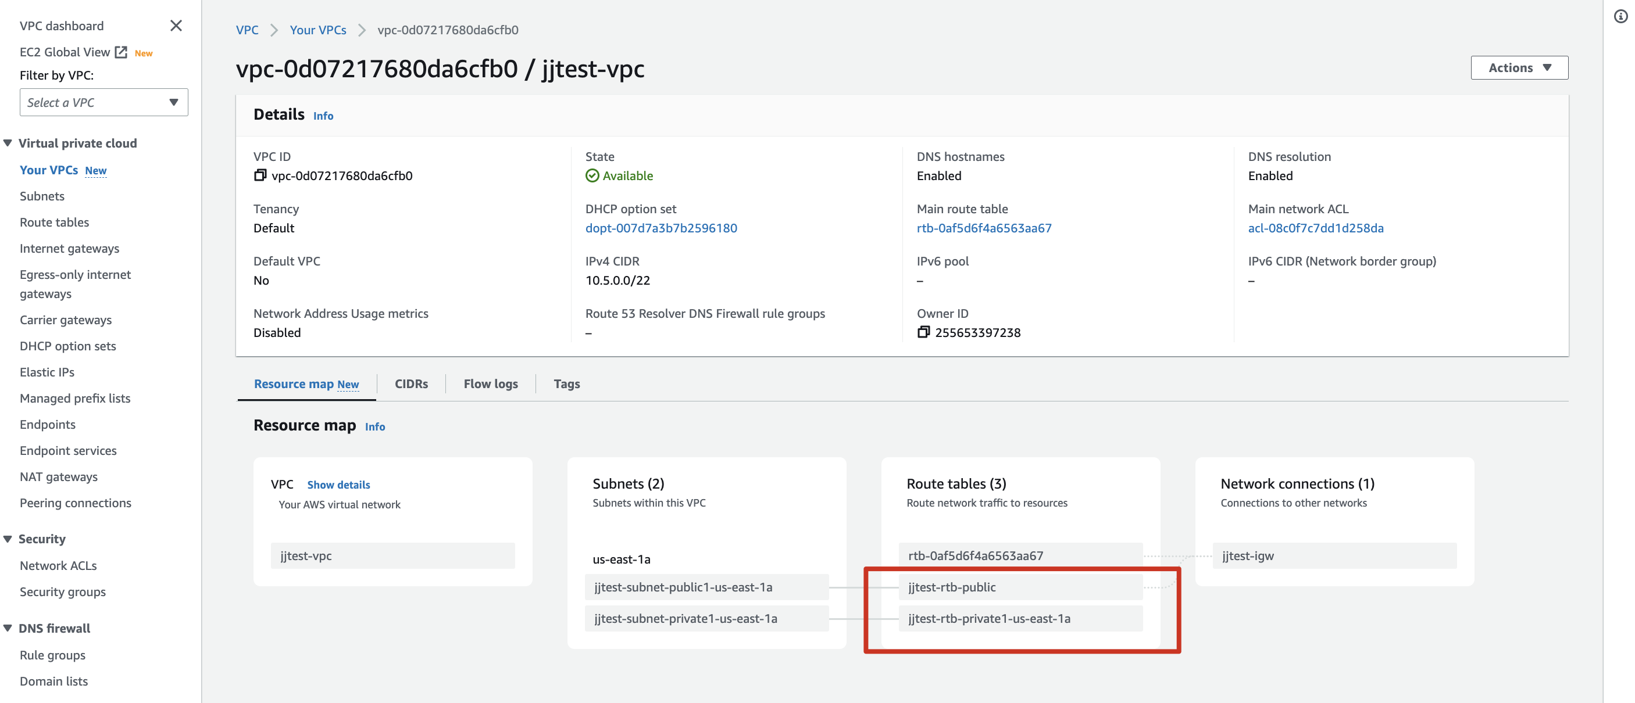
Task: Collapse the Security section
Action: tap(8, 539)
